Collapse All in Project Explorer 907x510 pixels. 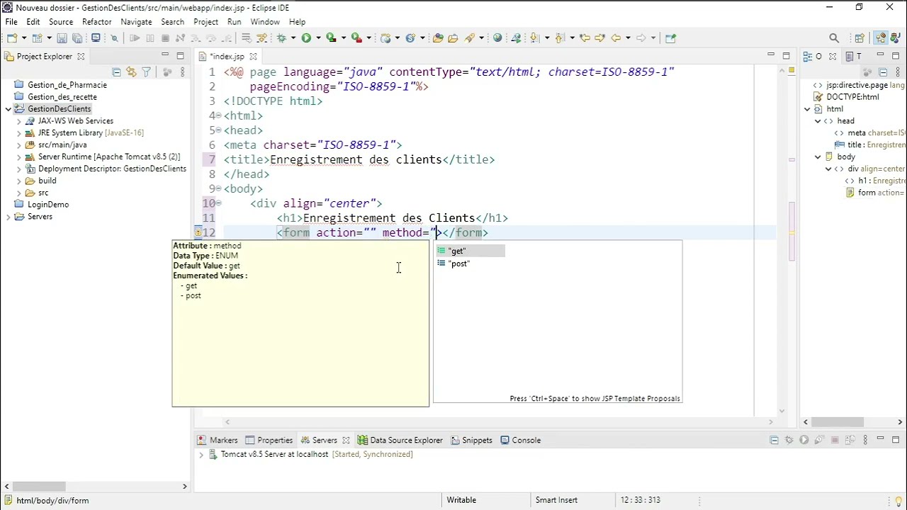pyautogui.click(x=116, y=72)
